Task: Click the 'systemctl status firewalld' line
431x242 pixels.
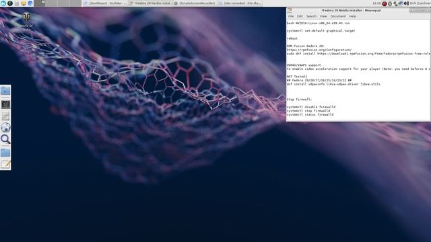Action: pos(310,115)
